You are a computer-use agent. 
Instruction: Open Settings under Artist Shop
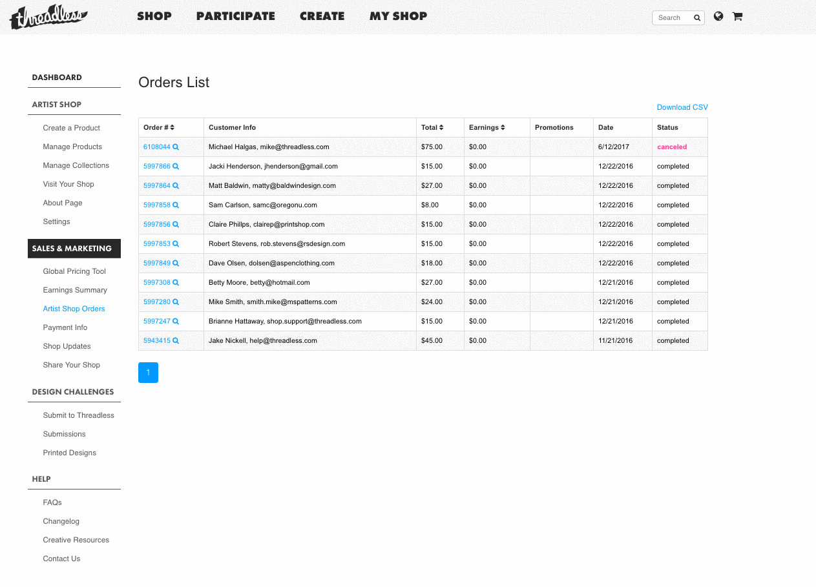coord(57,221)
